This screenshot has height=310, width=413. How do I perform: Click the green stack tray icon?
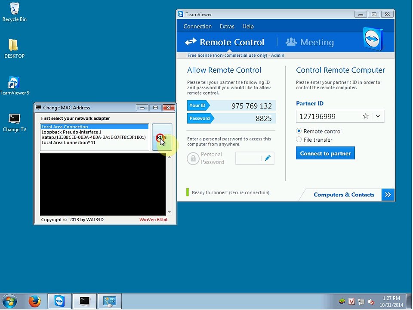pyautogui.click(x=342, y=301)
